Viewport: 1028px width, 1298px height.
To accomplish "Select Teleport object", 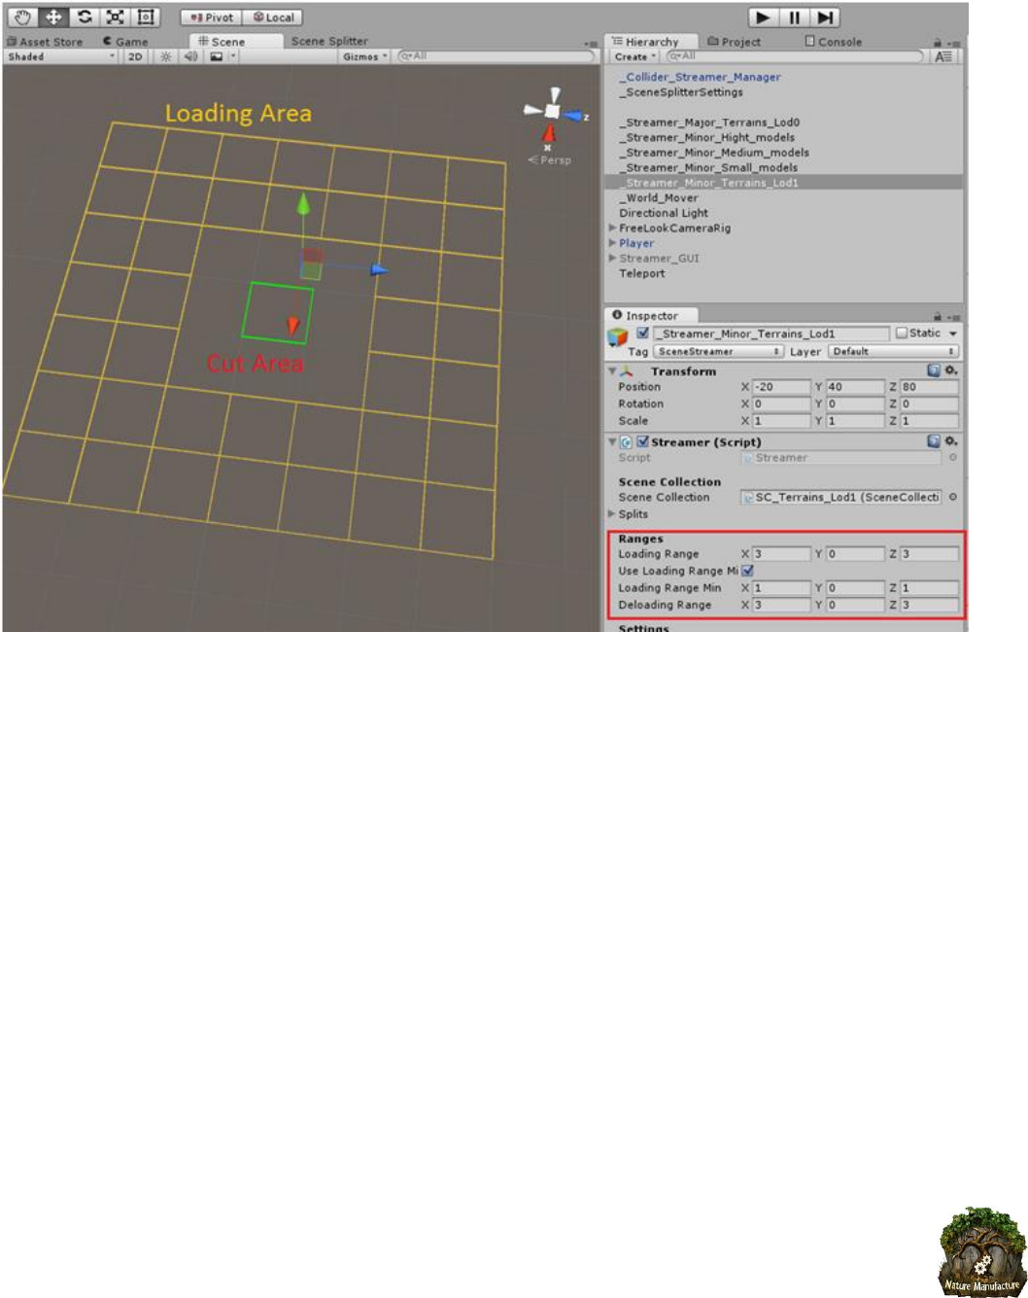I will coord(642,273).
